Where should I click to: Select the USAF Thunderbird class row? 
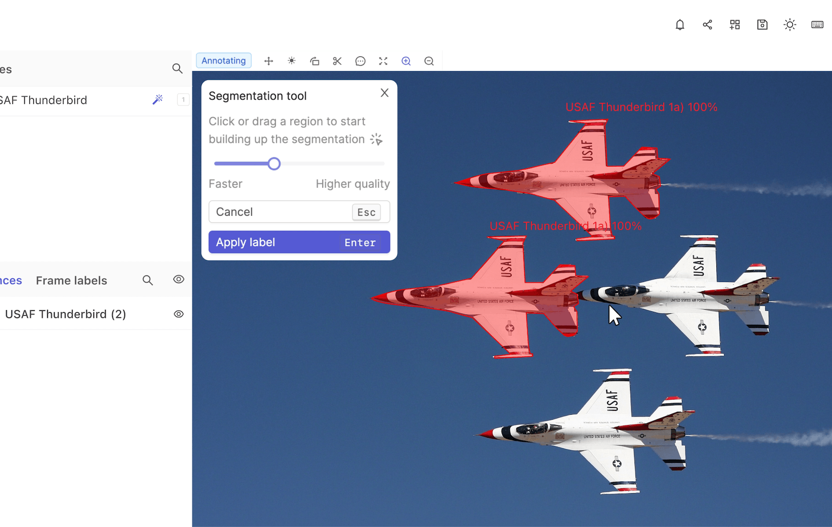point(96,100)
